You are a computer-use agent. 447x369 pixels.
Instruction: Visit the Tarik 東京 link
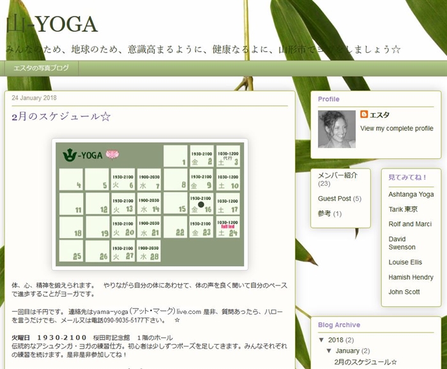403,209
